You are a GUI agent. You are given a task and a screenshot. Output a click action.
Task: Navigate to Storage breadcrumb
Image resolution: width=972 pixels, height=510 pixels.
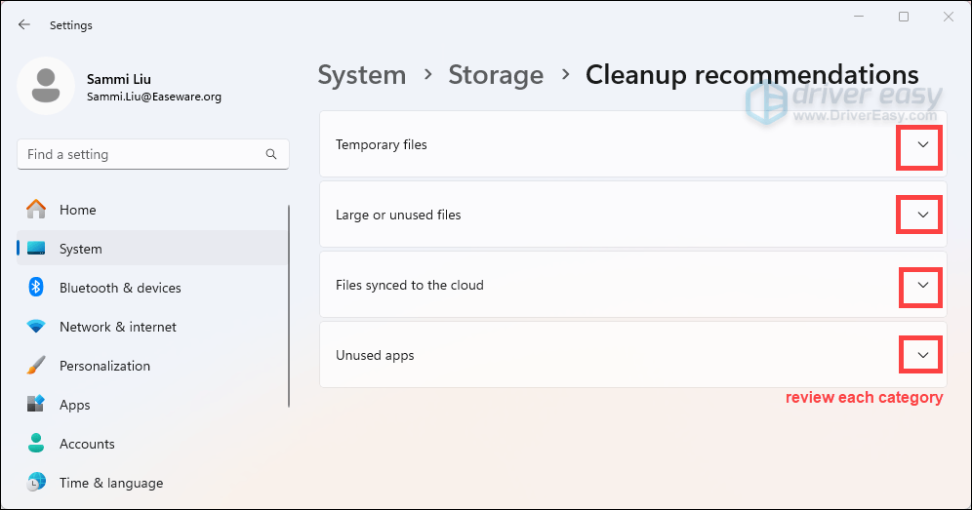click(495, 75)
